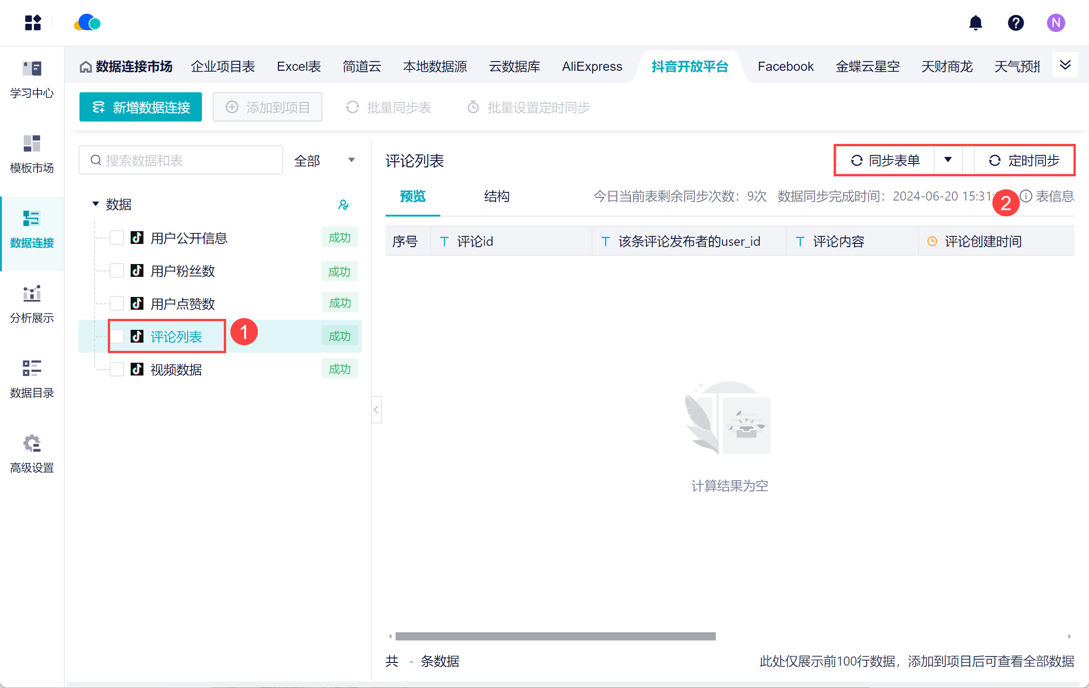This screenshot has width=1089, height=688.
Task: Click the help question mark icon
Action: click(x=1015, y=23)
